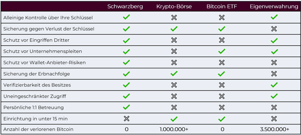Click Bitcoin ETF cross for Persönliche 1:1 Betreuung
301x135 pixels.
pos(222,107)
